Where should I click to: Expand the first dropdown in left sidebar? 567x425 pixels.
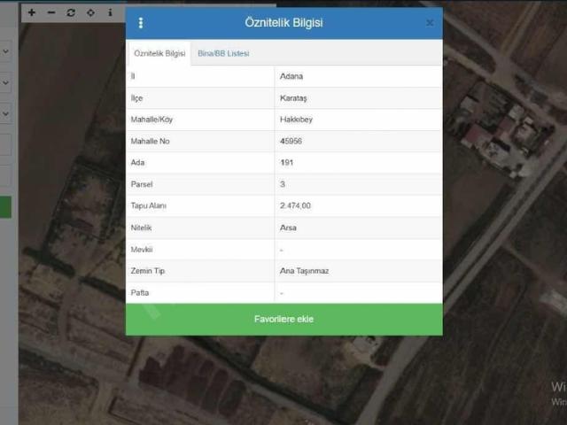(6, 51)
